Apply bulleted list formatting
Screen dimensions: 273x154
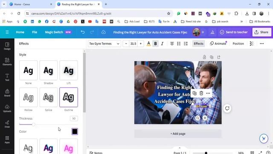179,44
